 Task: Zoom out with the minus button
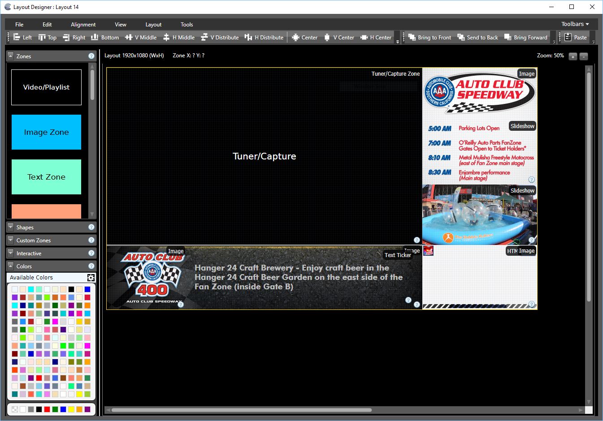pos(583,56)
